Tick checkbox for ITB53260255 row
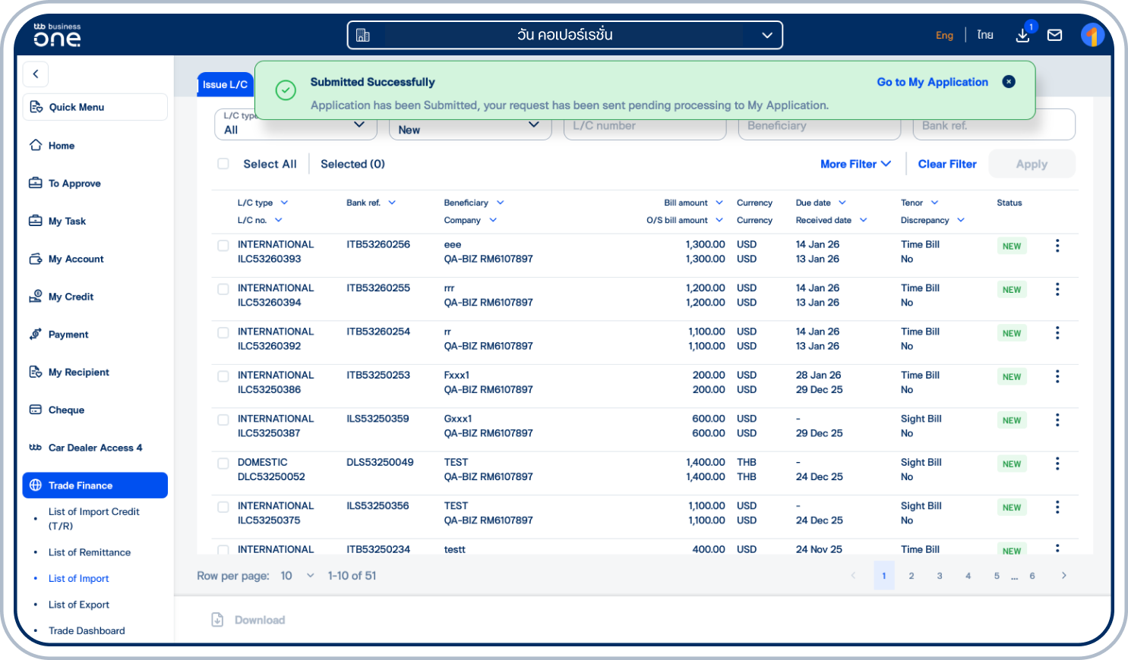This screenshot has height=660, width=1128. [223, 289]
